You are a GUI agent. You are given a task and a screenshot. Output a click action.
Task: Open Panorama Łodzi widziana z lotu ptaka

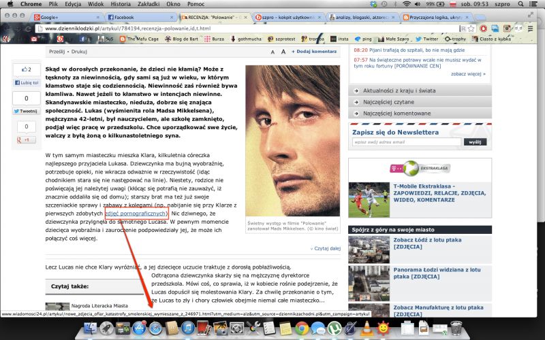(437, 273)
